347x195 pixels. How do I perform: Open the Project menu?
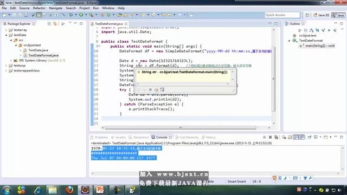tap(85, 8)
